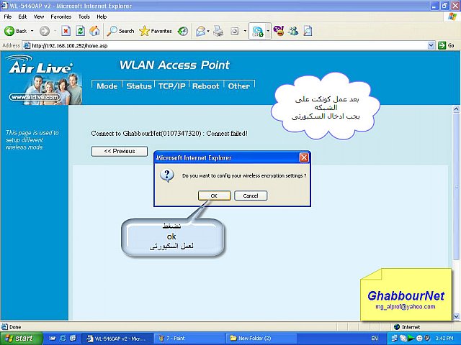Click the Forward navigation arrow icon

(x=45, y=31)
